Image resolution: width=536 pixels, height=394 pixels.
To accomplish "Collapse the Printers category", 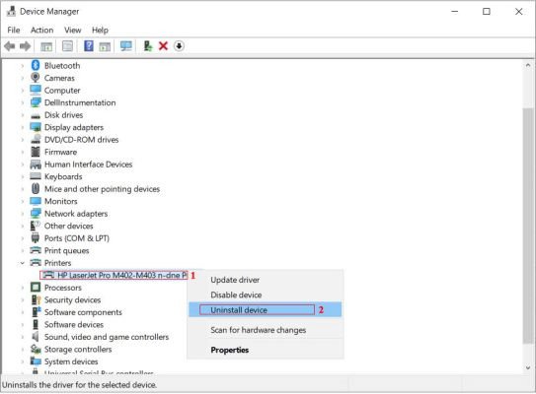I will pos(23,263).
